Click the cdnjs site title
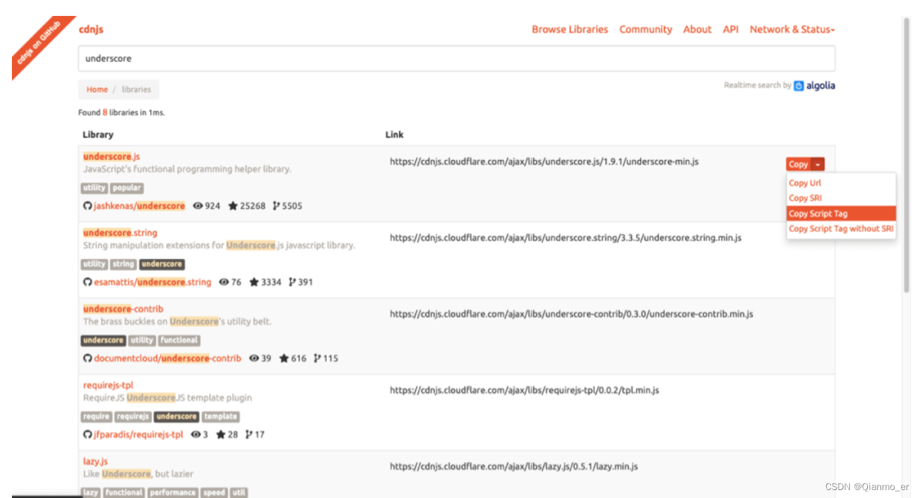 click(x=91, y=29)
